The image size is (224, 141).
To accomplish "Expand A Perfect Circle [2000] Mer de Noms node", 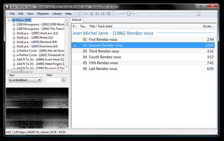I will [x=14, y=51].
